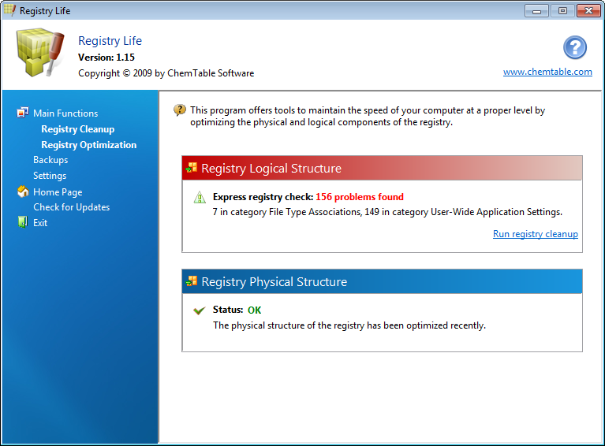The height and width of the screenshot is (446, 605).
Task: Select Main Functions in the sidebar
Action: pos(65,113)
